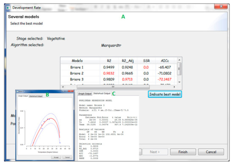Sort by the R2 column header
Viewport: 233px width, 165px height.
pos(109,61)
